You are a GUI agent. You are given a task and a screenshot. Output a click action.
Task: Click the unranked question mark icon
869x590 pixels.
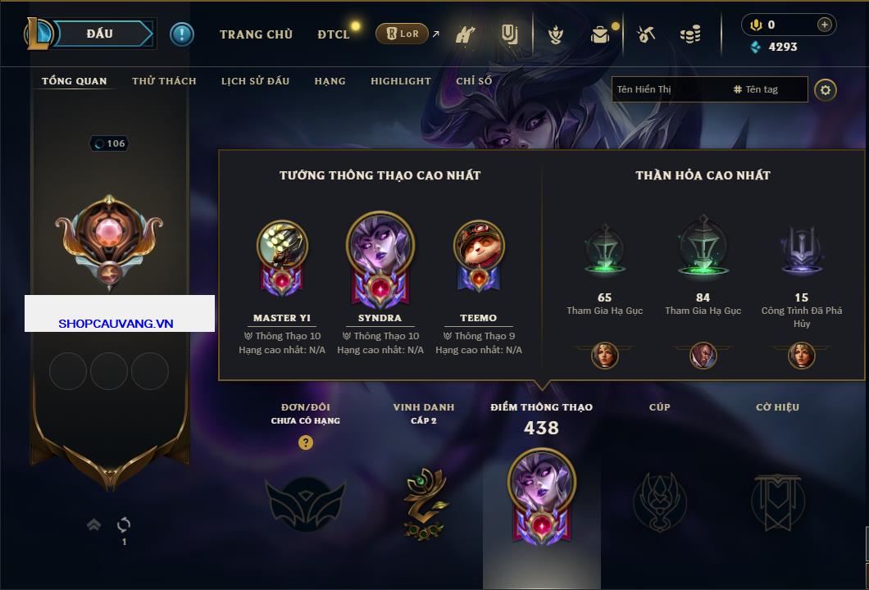click(x=305, y=442)
